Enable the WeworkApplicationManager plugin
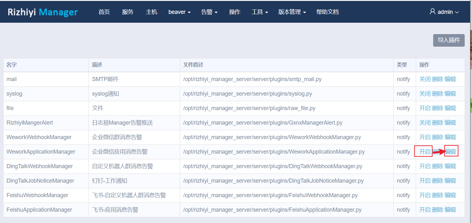The image size is (472, 223). pyautogui.click(x=424, y=151)
